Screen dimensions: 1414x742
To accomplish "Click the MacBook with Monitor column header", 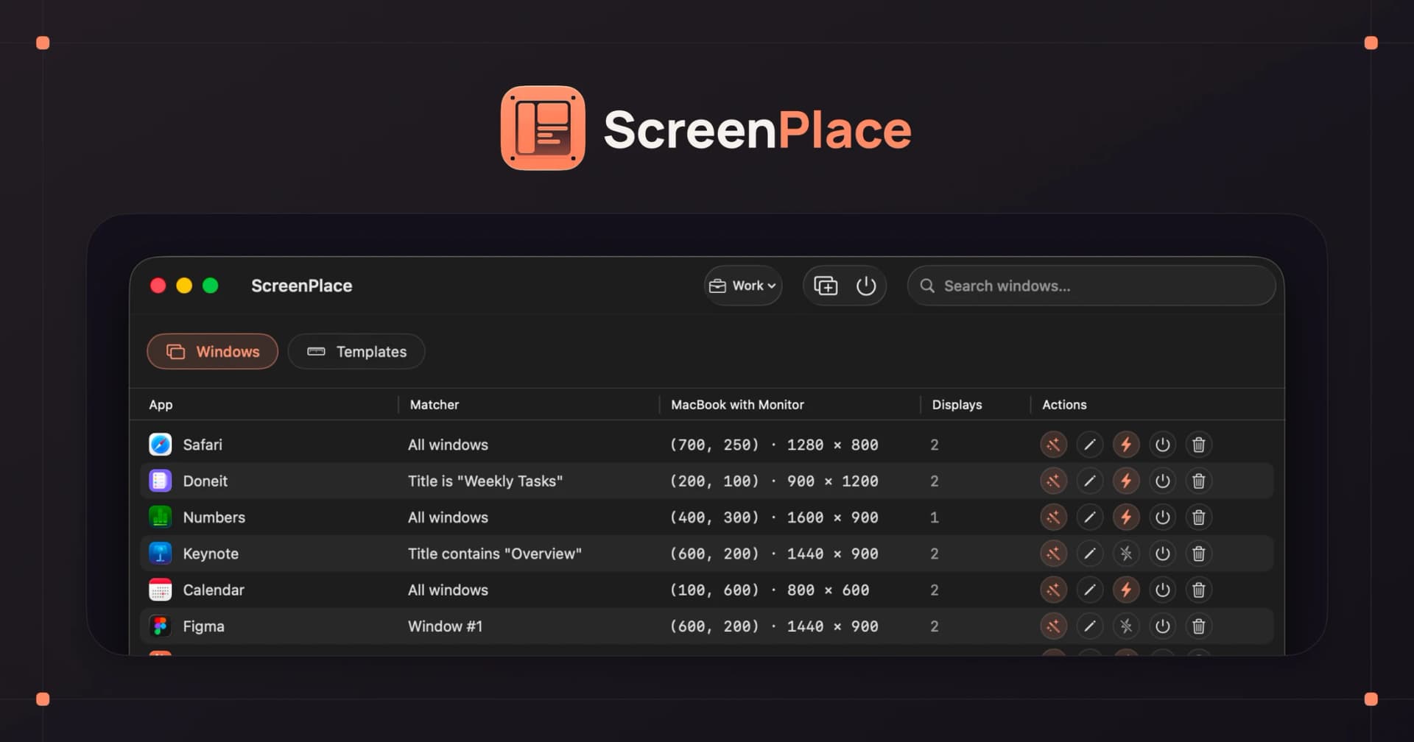I will click(737, 405).
